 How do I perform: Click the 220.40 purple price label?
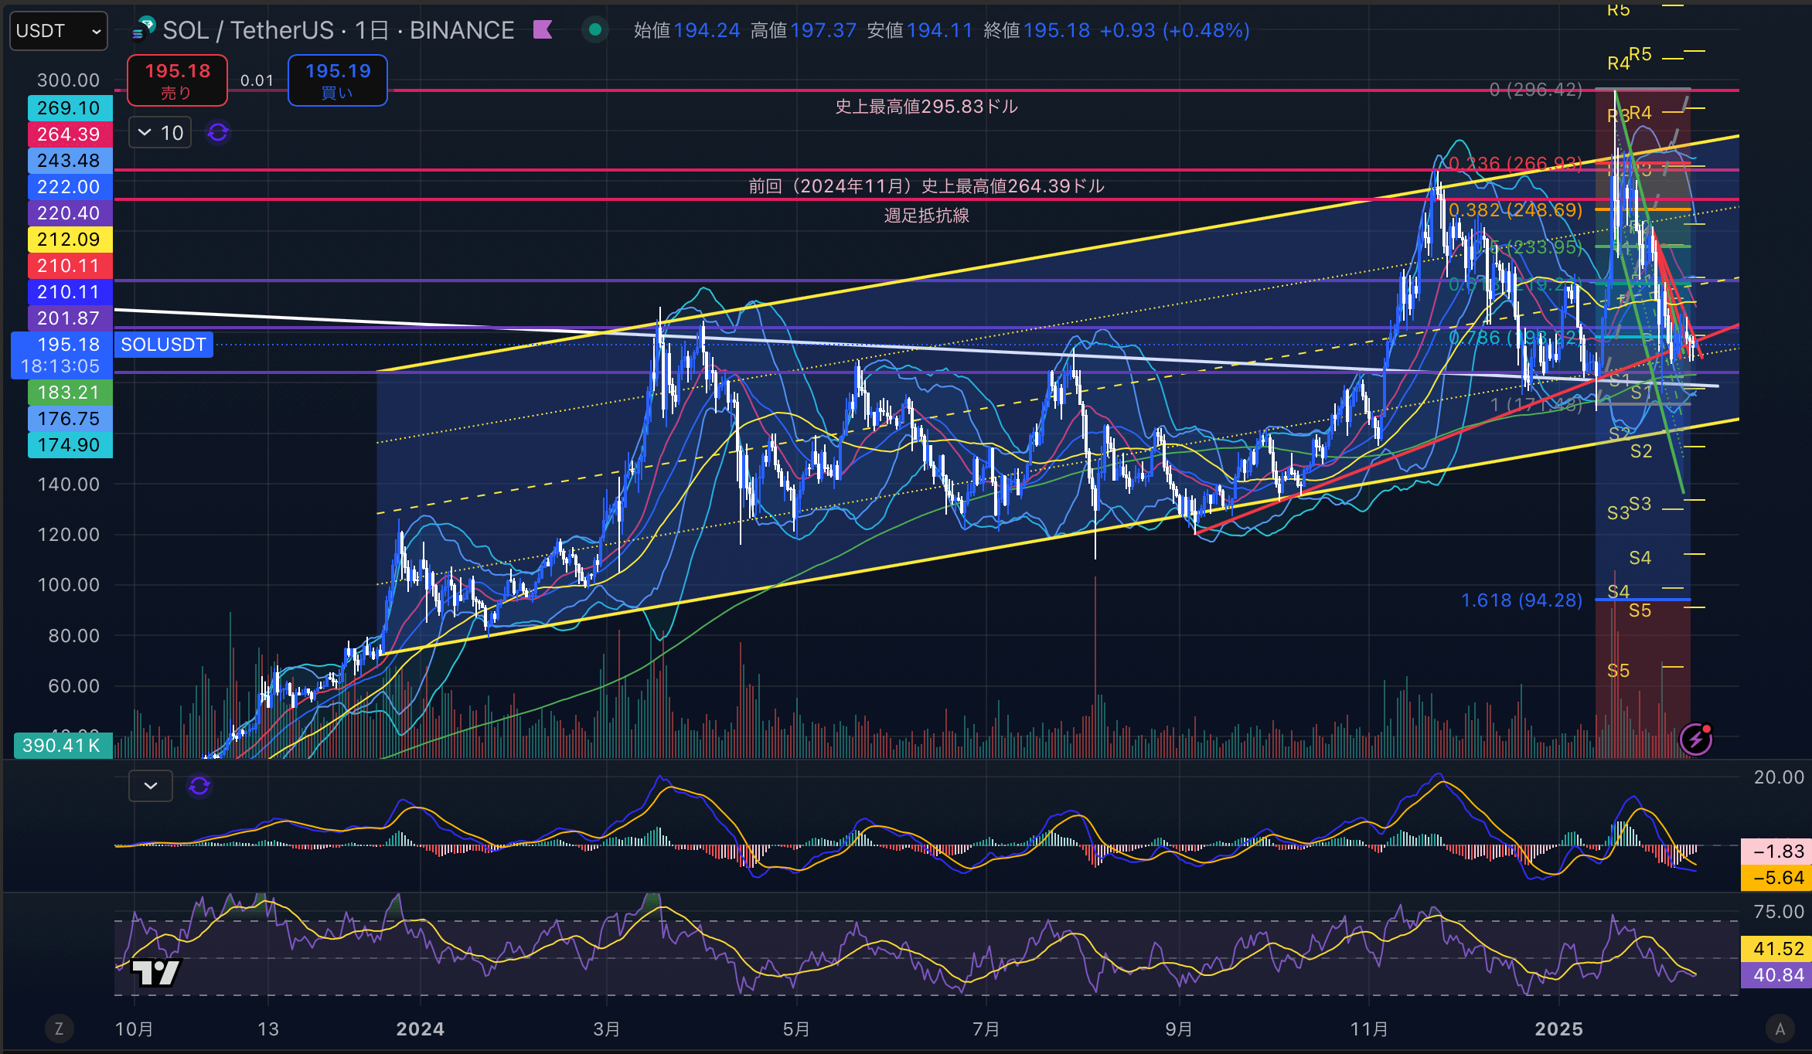tap(70, 213)
